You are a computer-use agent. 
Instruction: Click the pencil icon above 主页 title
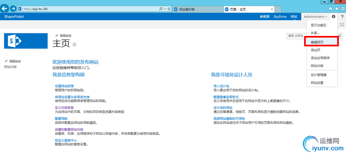click(x=57, y=36)
